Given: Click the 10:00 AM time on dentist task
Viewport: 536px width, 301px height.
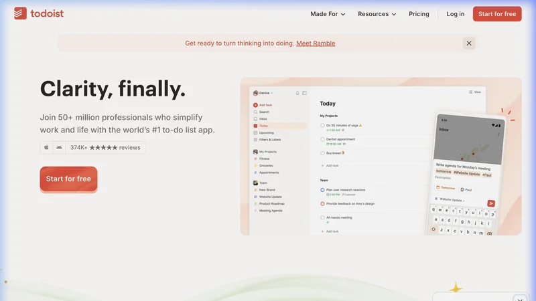Looking at the screenshot, I should click(334, 144).
